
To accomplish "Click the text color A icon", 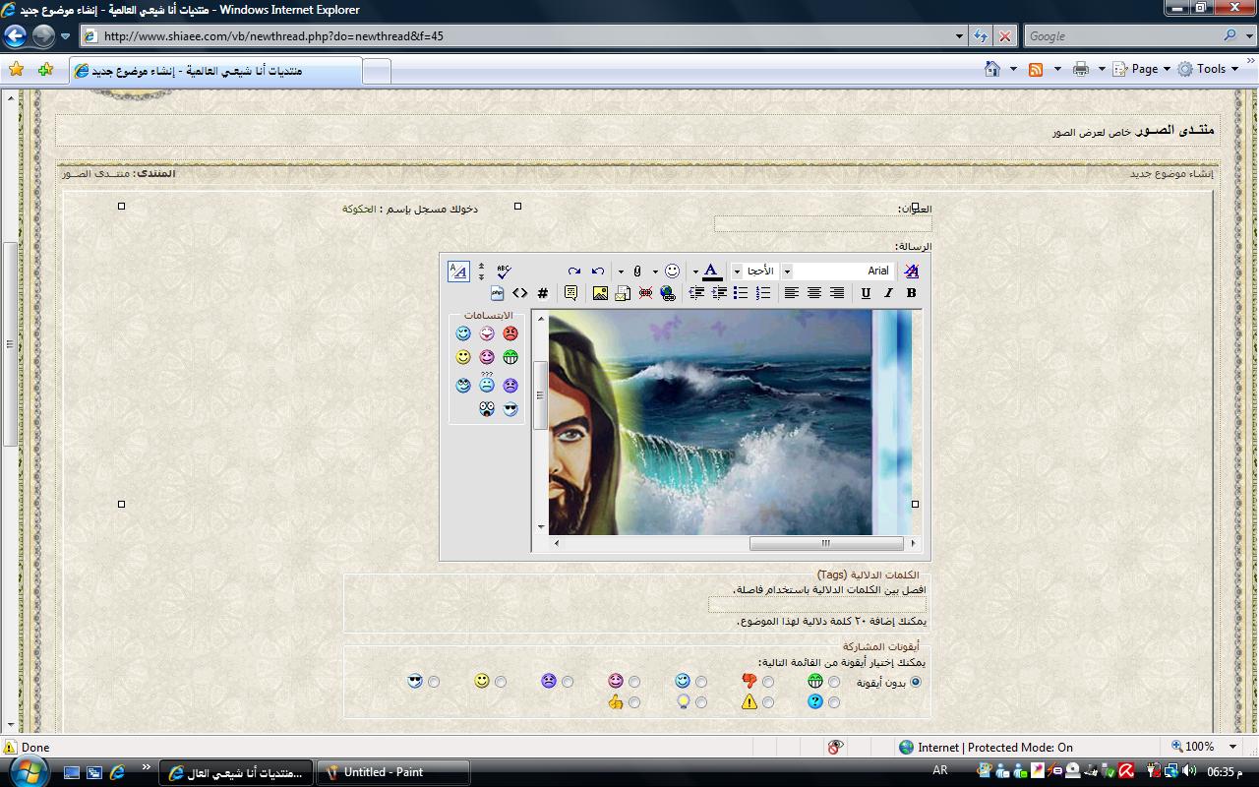I will pos(711,271).
